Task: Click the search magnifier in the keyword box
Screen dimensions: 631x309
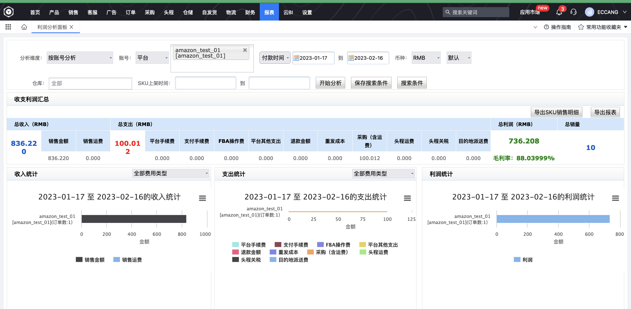Action: [447, 12]
